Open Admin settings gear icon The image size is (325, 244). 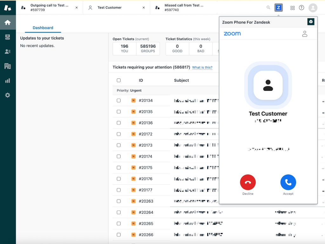(8, 95)
